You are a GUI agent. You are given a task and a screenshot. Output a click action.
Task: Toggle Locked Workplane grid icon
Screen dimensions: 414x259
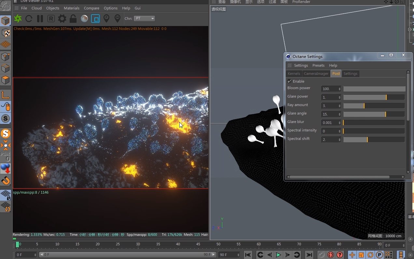tap(6, 195)
